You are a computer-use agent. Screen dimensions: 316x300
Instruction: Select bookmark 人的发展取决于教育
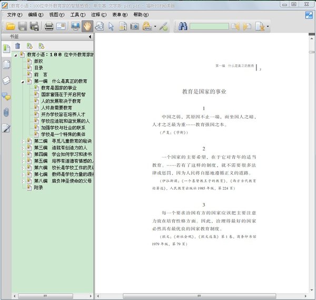61,101
